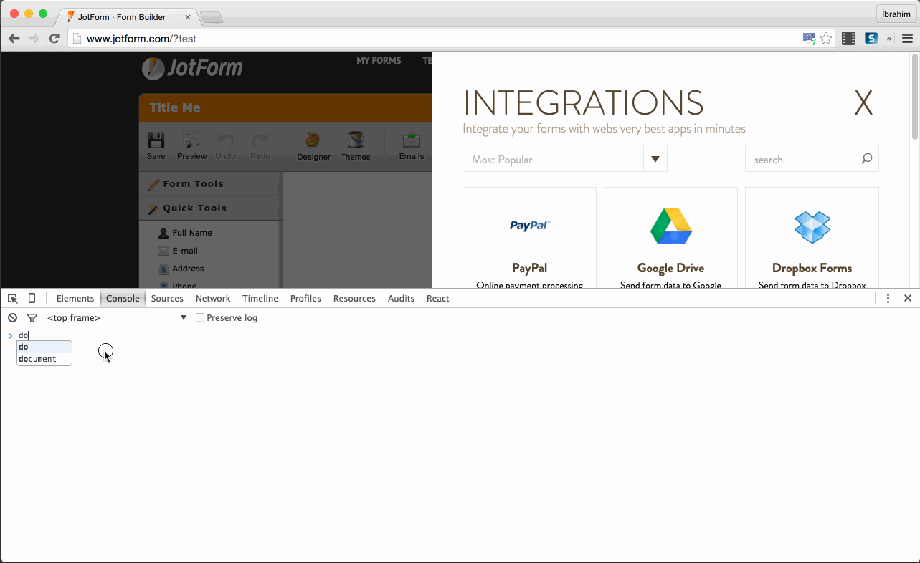Reload the JotForm page
This screenshot has width=920, height=563.
(x=54, y=39)
